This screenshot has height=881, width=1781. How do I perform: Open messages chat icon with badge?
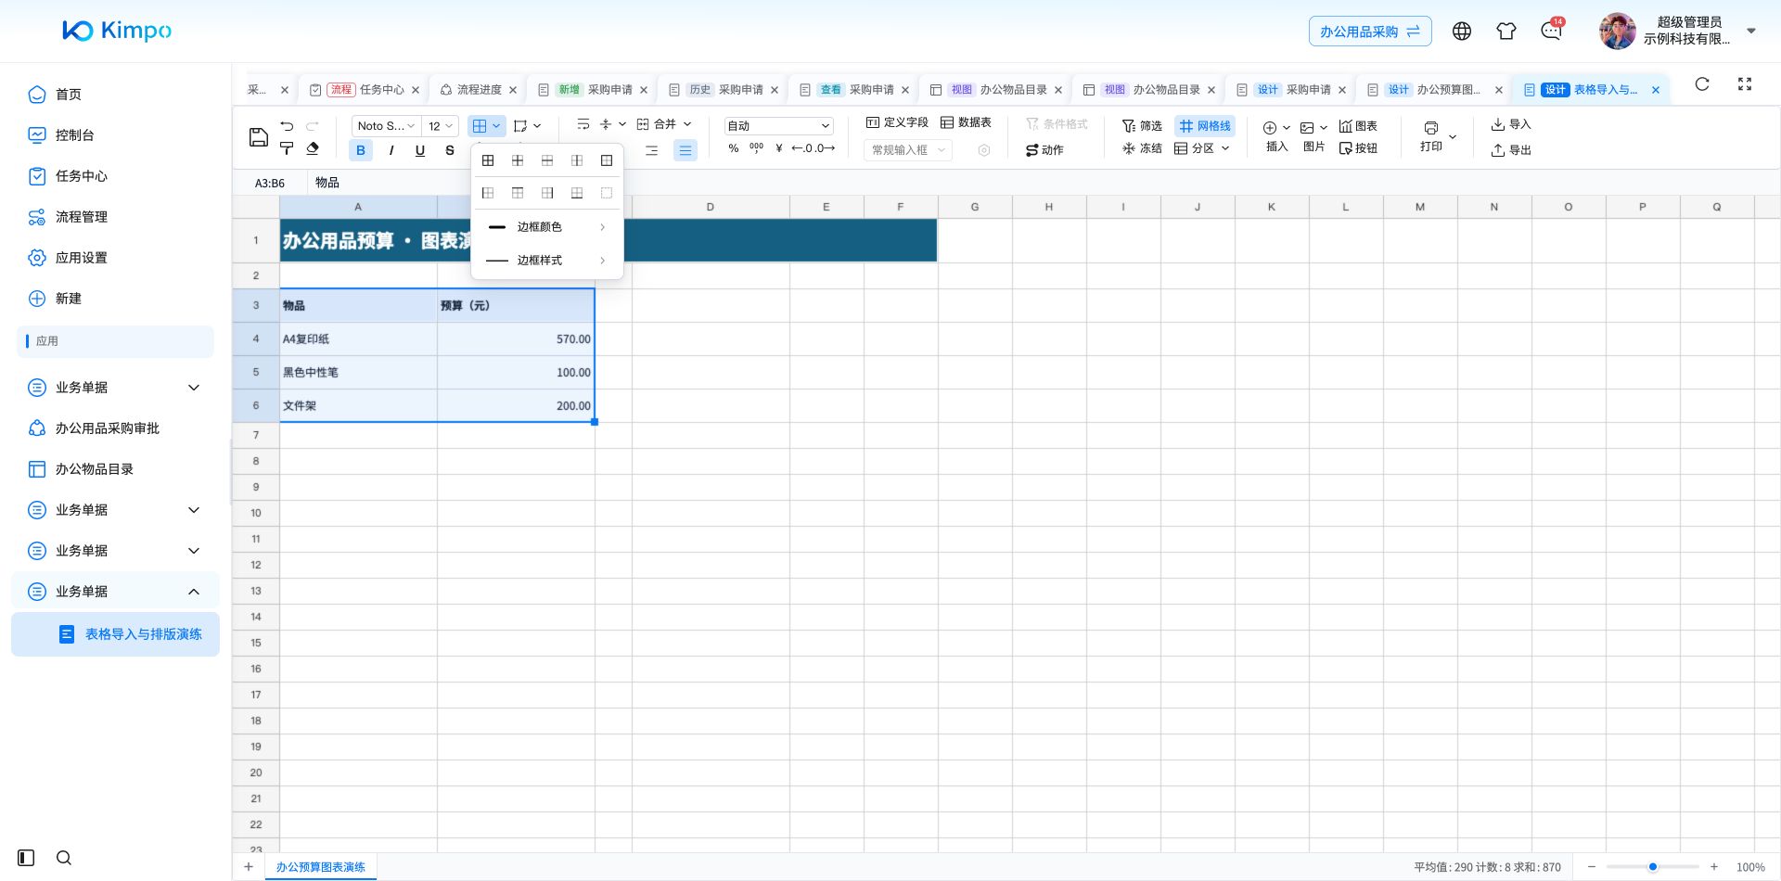[x=1551, y=31]
